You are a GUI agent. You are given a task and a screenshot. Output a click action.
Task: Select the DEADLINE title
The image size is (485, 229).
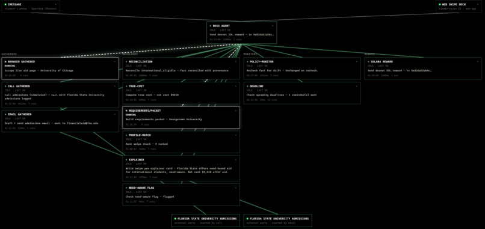[257, 86]
